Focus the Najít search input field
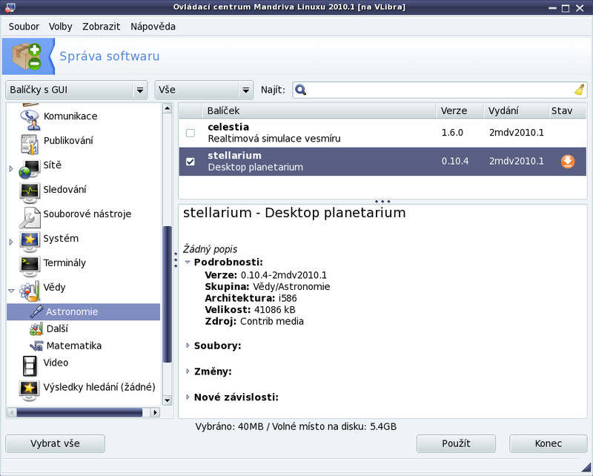 point(440,90)
